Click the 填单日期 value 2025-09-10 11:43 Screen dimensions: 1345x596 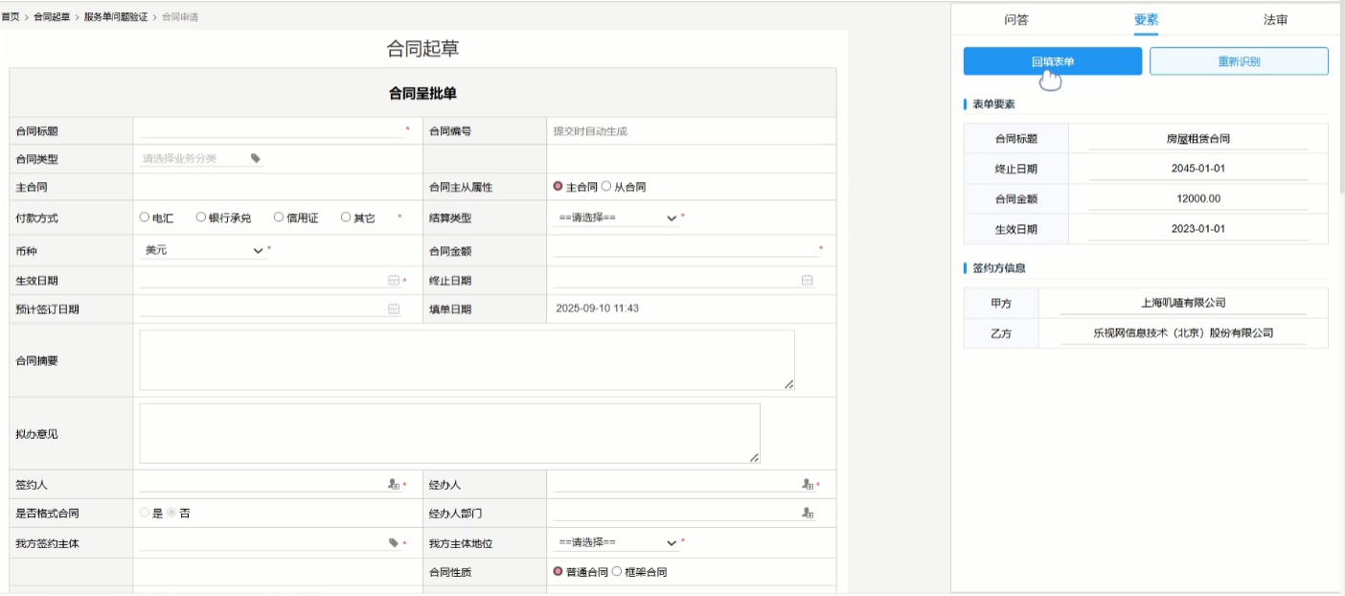[597, 309]
